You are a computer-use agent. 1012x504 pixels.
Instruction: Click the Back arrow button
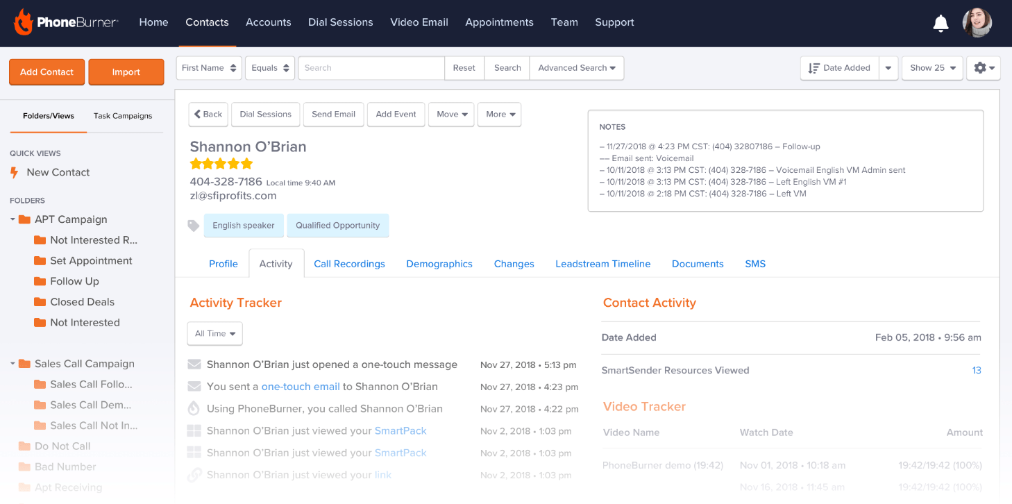[x=208, y=115]
